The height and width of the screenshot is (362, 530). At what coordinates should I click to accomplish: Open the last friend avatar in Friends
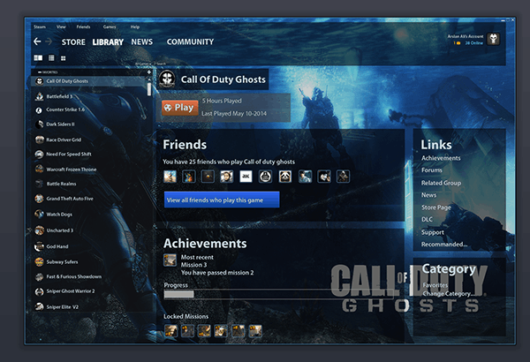343,176
